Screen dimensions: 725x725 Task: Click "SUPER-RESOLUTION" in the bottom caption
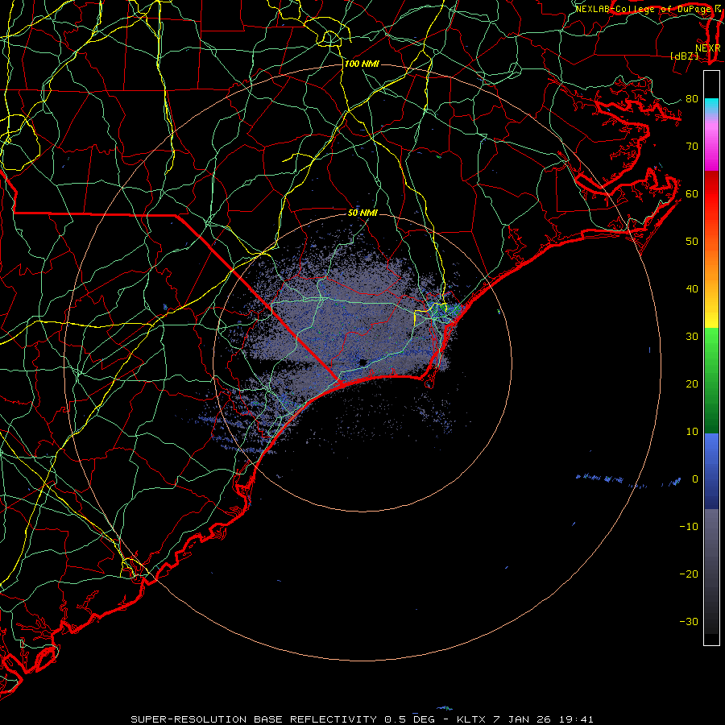[x=188, y=719]
